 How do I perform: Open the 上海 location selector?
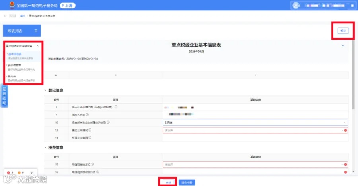coord(68,5)
